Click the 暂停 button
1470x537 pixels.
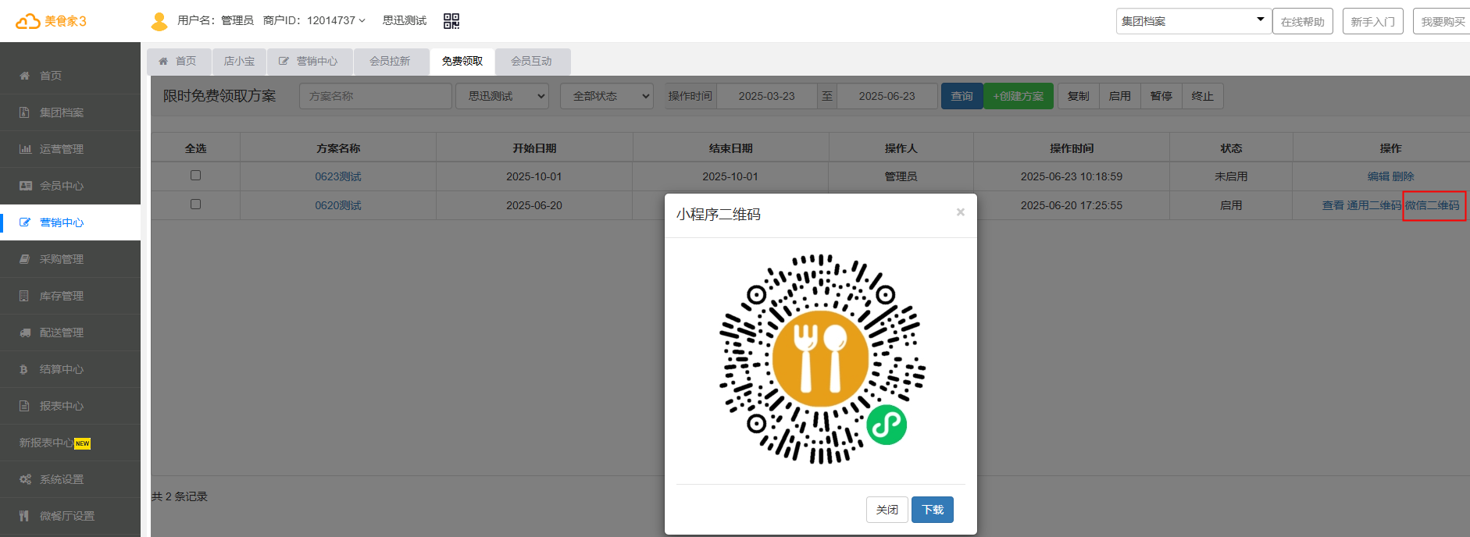(1161, 96)
